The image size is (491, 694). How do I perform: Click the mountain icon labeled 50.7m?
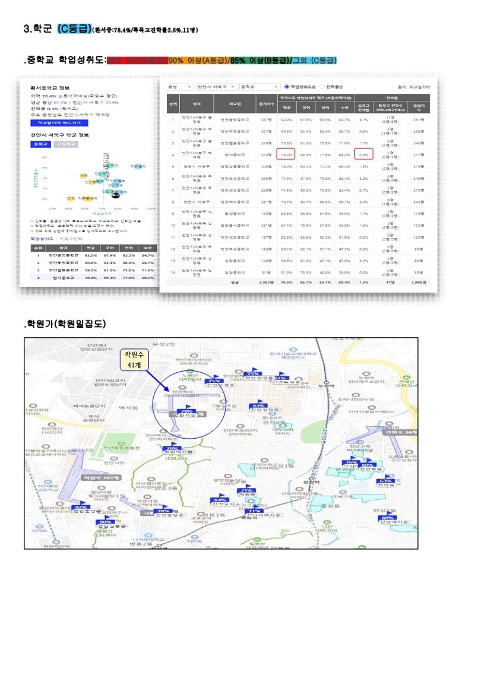pos(327,522)
